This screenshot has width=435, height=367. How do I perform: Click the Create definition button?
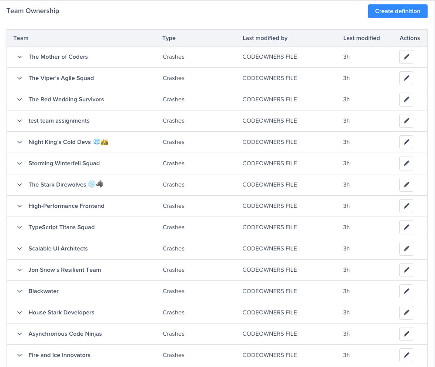(x=397, y=11)
